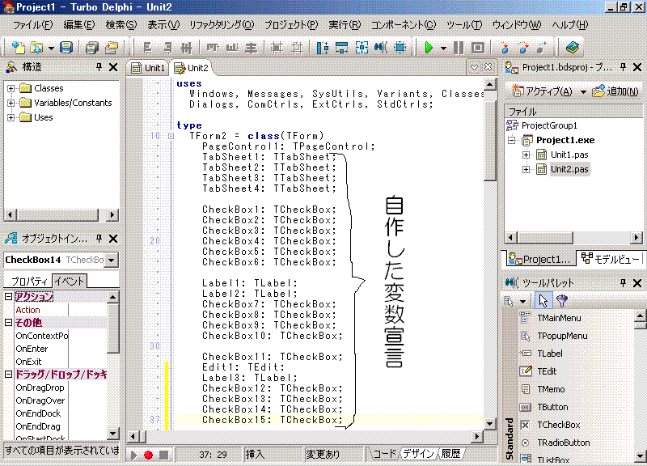
Task: Run the project with the green arrow
Action: 429,48
